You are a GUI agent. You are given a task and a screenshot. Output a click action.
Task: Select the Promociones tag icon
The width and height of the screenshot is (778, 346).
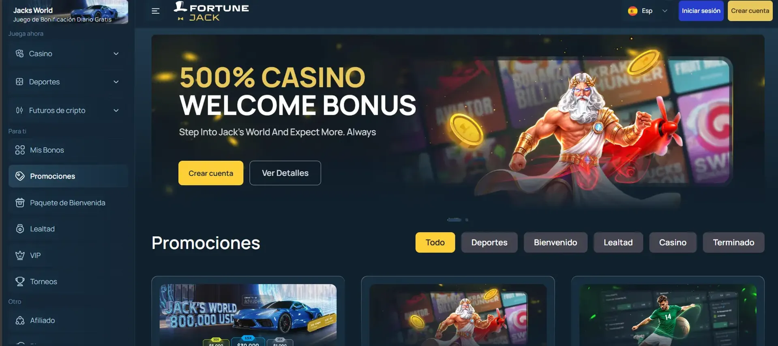pos(20,176)
